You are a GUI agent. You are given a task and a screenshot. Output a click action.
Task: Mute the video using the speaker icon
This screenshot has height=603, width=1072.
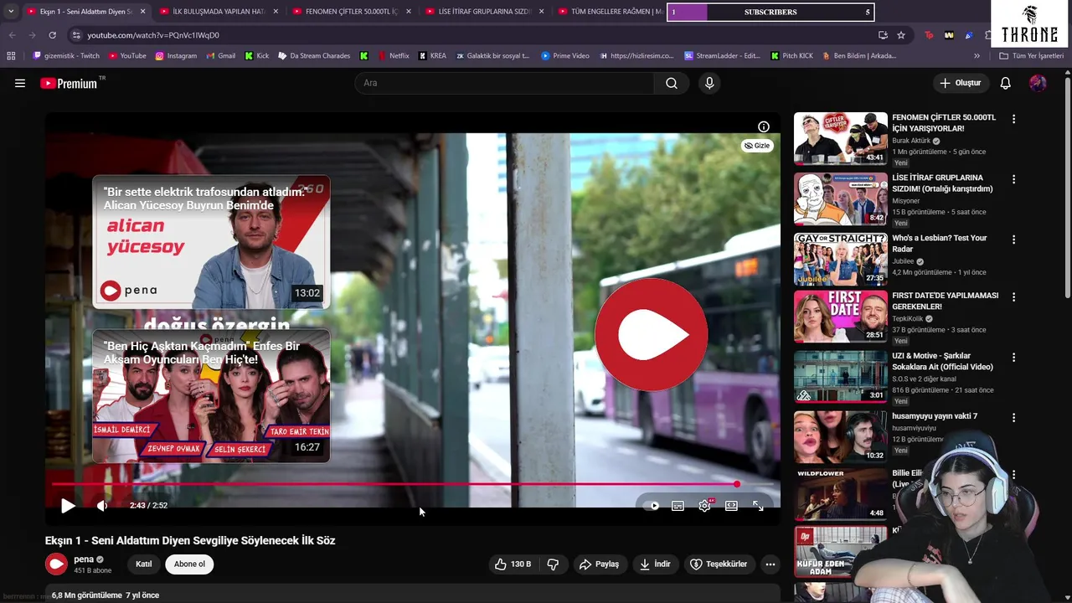pyautogui.click(x=102, y=505)
